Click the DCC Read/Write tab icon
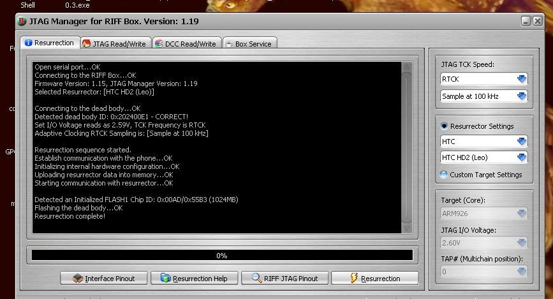The image size is (553, 299). 159,44
